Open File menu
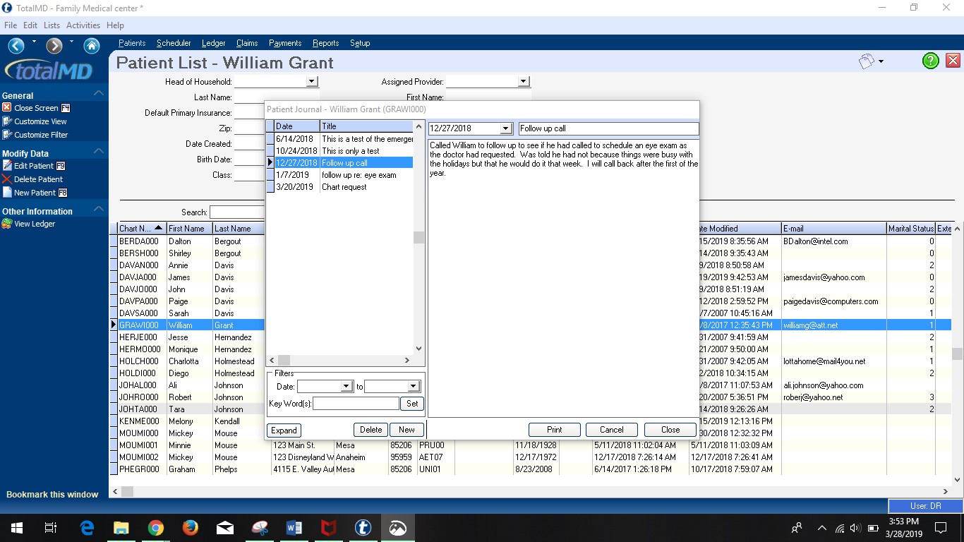This screenshot has height=542, width=964. (11, 25)
